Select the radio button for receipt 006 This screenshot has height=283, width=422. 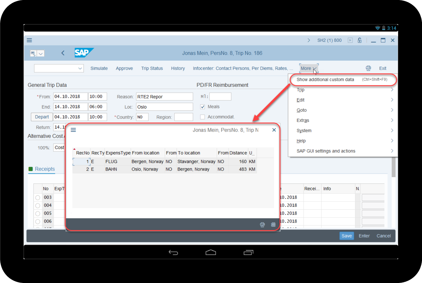tap(38, 221)
